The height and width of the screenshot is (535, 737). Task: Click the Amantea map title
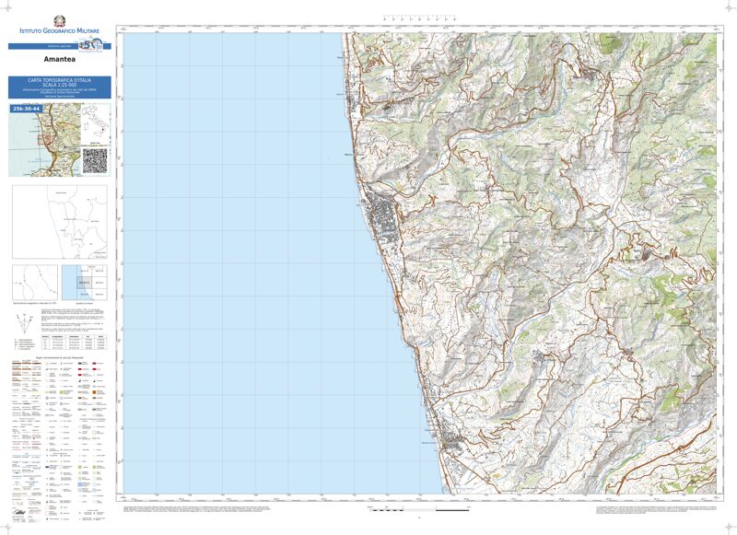59,58
